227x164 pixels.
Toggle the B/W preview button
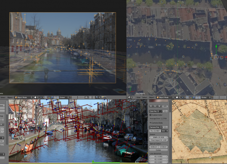click(x=165, y=106)
